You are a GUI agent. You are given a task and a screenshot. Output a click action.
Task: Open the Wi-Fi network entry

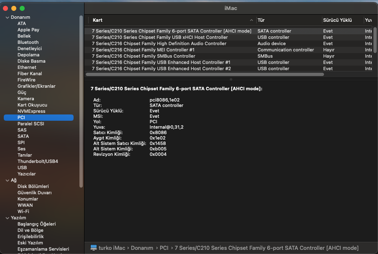[23, 211]
